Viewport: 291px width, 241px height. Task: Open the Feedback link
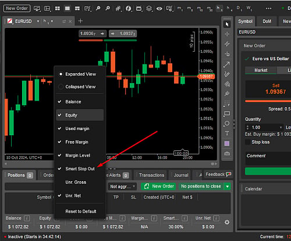pyautogui.click(x=218, y=174)
